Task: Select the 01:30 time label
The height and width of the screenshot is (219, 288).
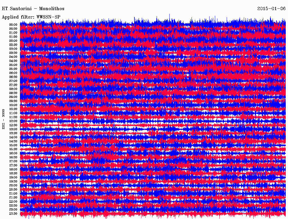Action: click(x=13, y=37)
